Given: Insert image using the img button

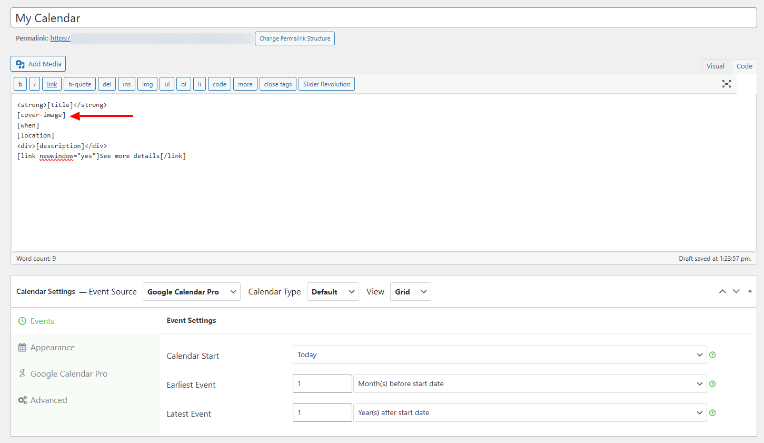Looking at the screenshot, I should [x=147, y=84].
